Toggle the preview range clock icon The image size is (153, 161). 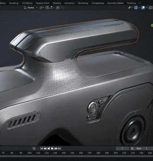tap(132, 149)
